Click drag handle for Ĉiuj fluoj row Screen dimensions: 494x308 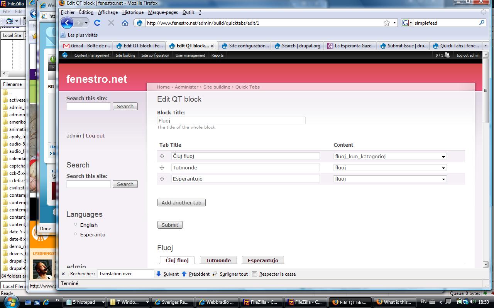coord(162,156)
